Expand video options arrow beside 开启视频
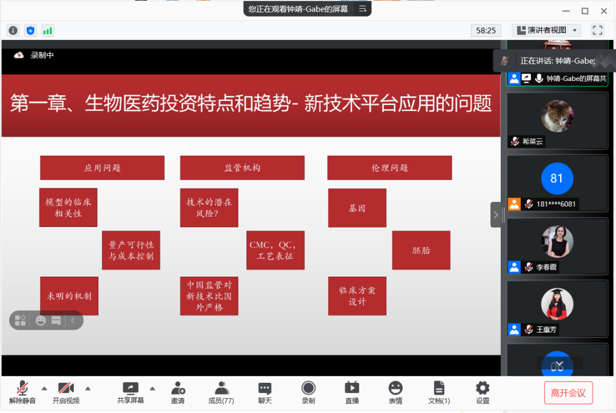The image size is (616, 413). 88,388
